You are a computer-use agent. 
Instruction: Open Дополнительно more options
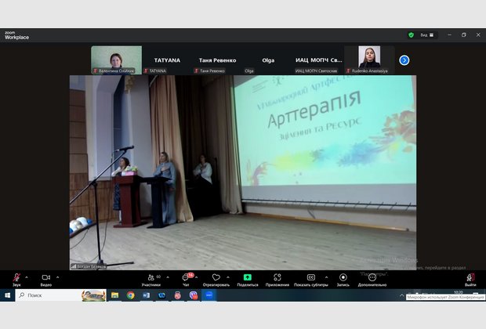[x=372, y=278]
